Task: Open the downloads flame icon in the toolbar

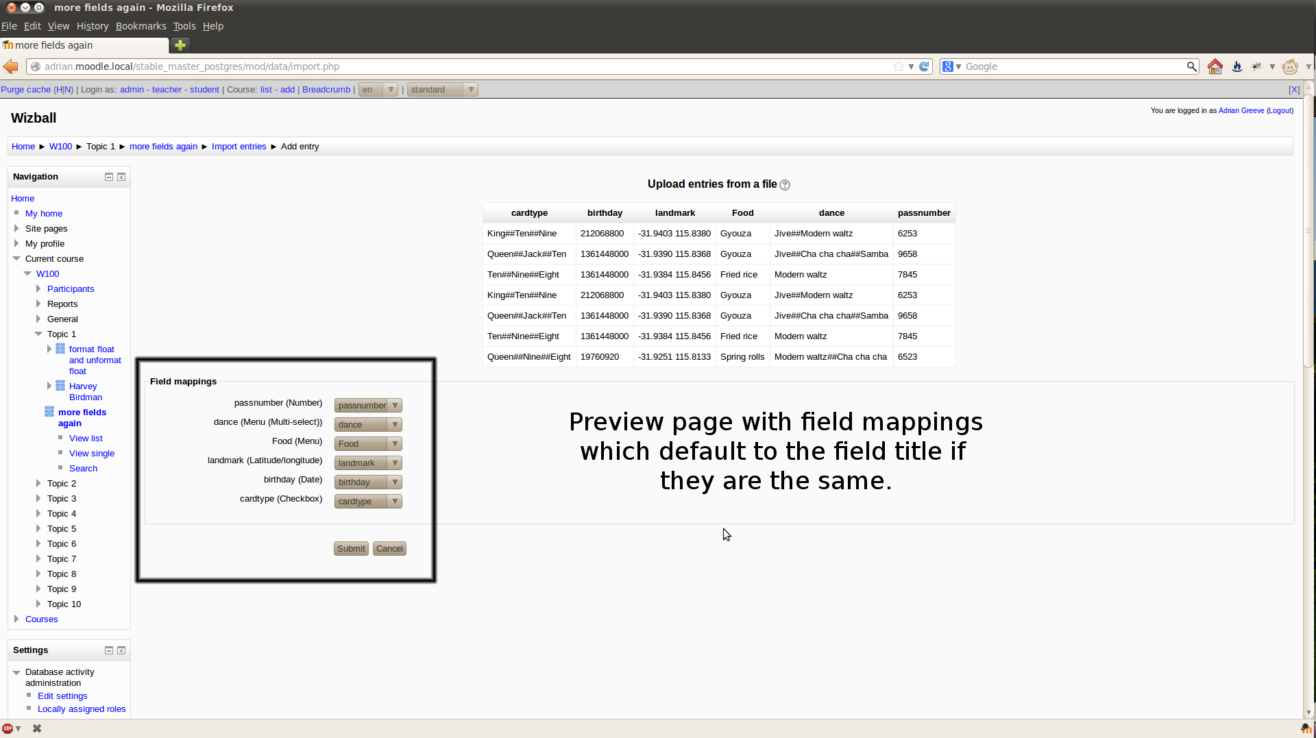Action: [1237, 66]
